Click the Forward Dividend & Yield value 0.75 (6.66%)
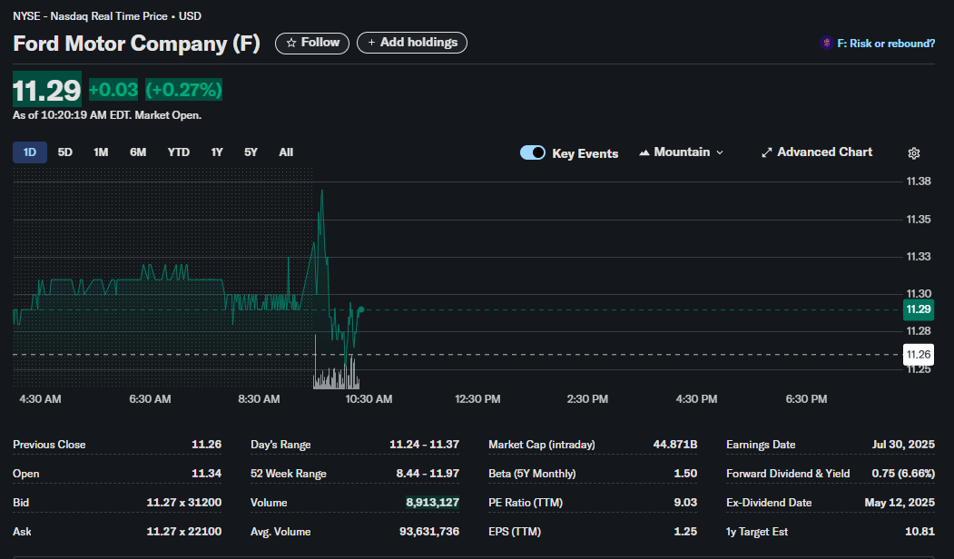This screenshot has height=559, width=954. pos(903,473)
